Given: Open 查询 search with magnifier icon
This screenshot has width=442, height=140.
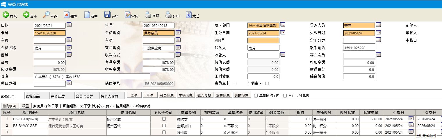Looking at the screenshot, I should coord(47,15).
